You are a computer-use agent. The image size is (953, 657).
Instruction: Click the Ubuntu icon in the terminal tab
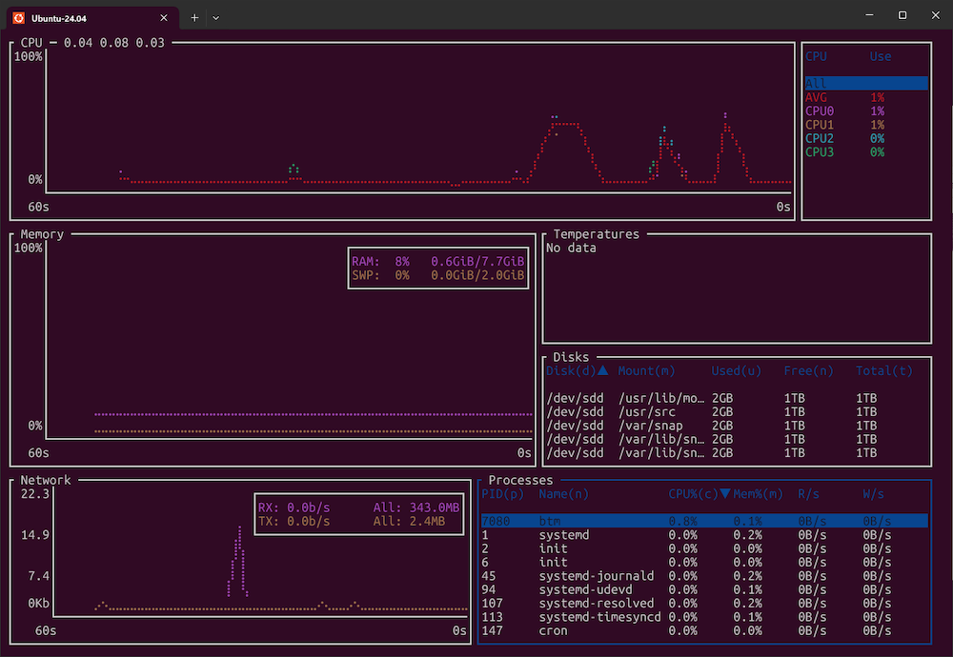(17, 16)
